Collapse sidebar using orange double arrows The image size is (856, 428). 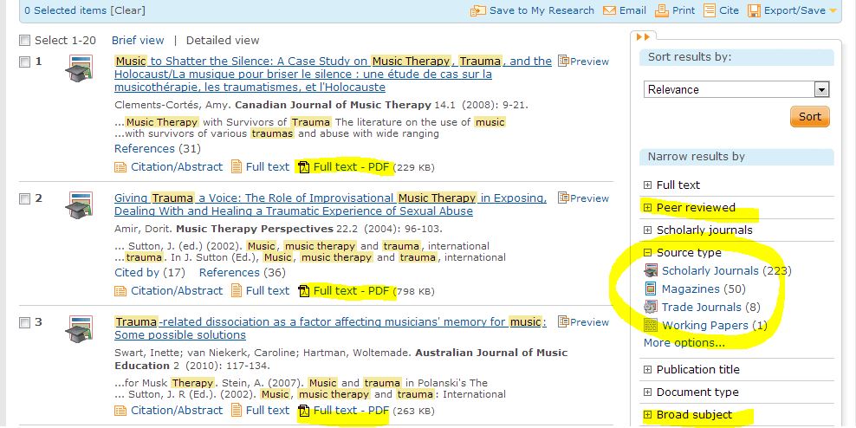click(644, 36)
